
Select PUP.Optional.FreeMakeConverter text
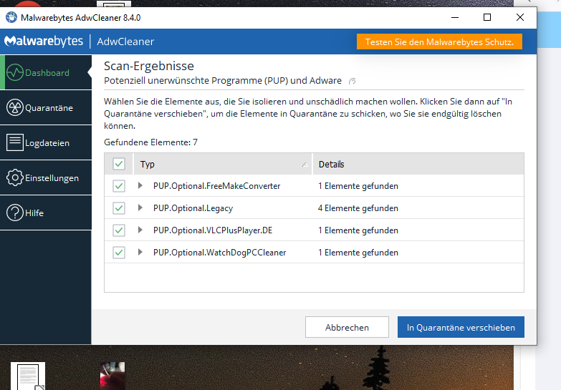(x=216, y=186)
